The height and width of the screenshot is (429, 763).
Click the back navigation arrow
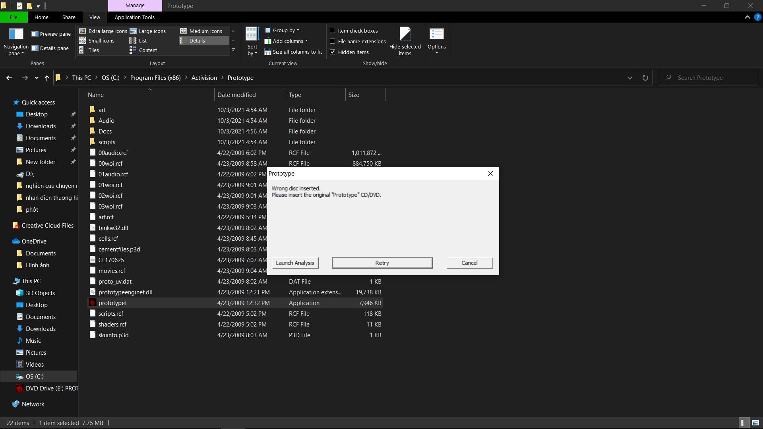point(9,77)
